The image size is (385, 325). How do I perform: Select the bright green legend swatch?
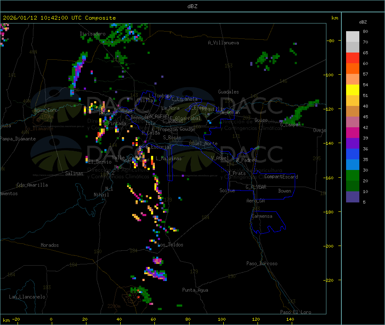(x=352, y=175)
